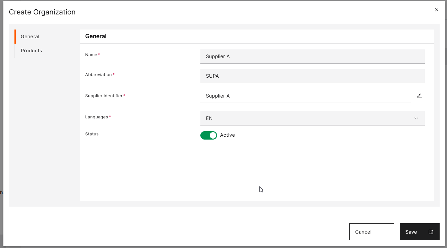Viewport: 447px width, 248px height.
Task: Select the General tab in sidebar
Action: pyautogui.click(x=30, y=37)
